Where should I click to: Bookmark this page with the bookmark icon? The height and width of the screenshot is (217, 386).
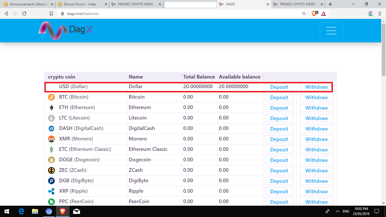click(x=51, y=14)
